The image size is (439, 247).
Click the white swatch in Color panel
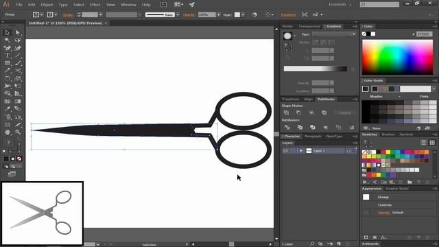(x=373, y=34)
